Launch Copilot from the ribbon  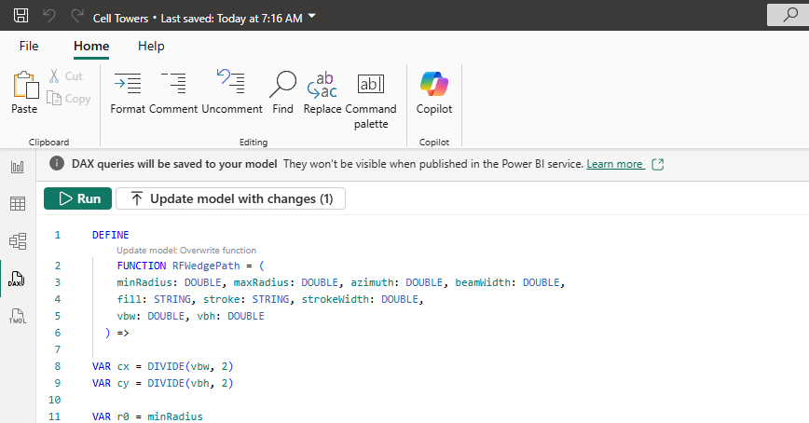click(x=433, y=93)
